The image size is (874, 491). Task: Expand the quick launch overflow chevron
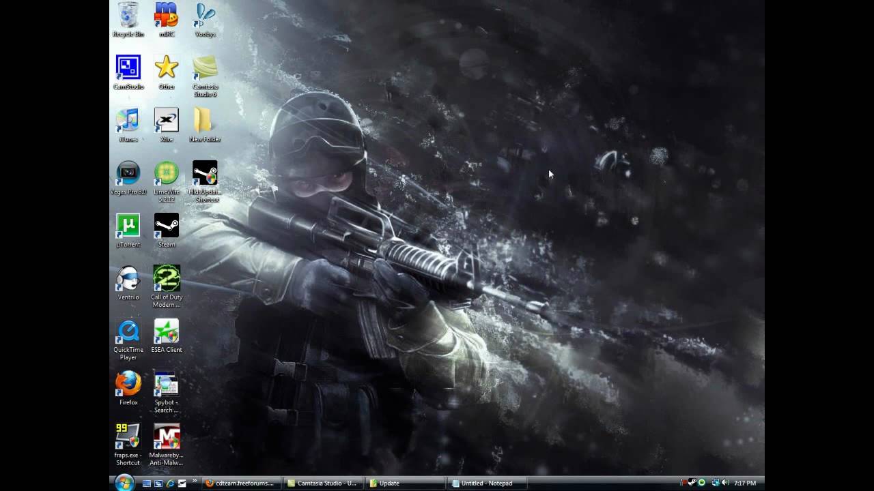[193, 483]
